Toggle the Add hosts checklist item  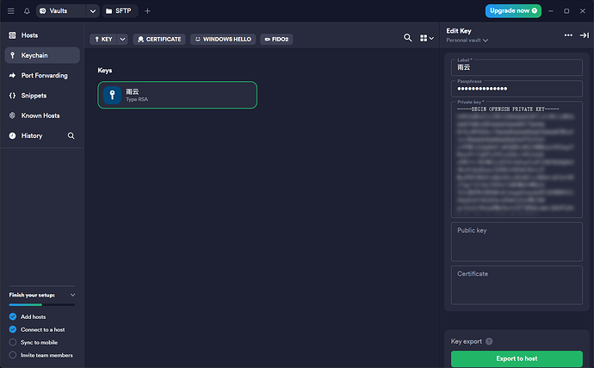pyautogui.click(x=13, y=316)
